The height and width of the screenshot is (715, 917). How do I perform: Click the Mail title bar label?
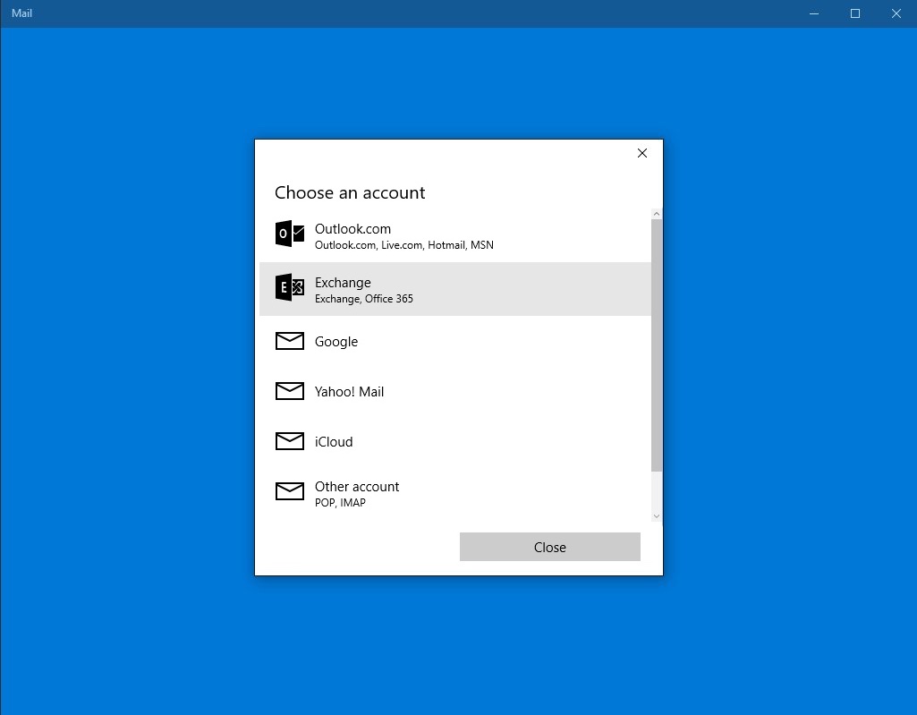point(21,13)
